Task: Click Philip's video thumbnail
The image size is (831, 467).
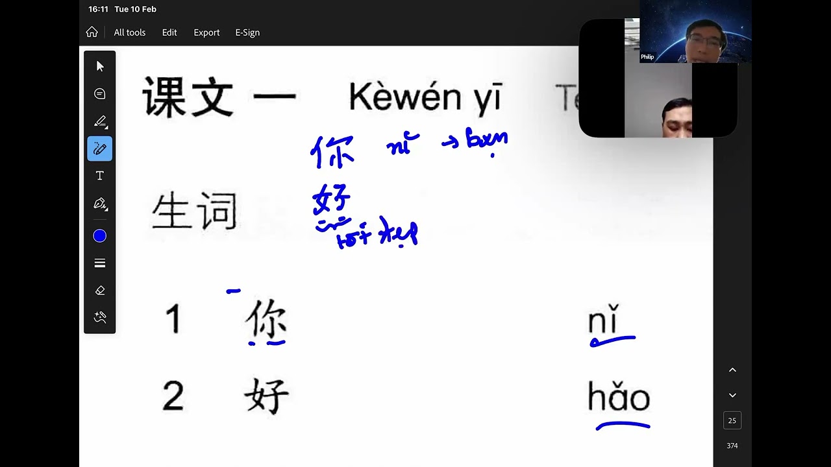Action: point(695,31)
